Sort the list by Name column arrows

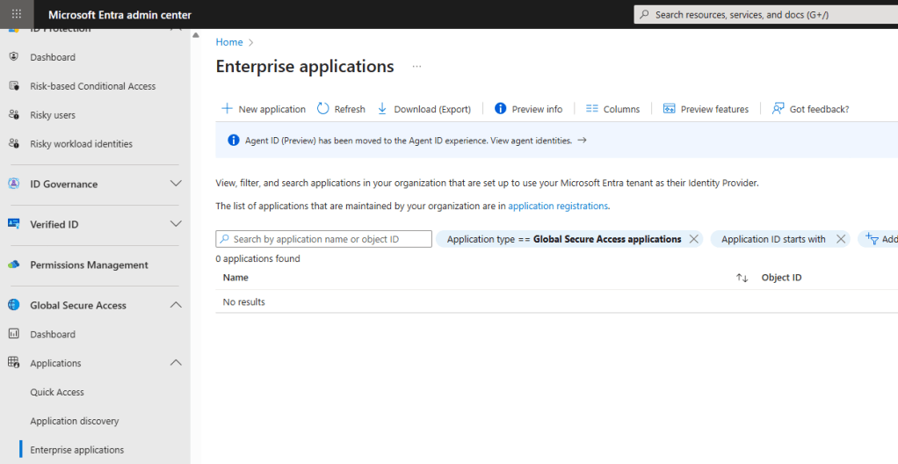coord(742,278)
